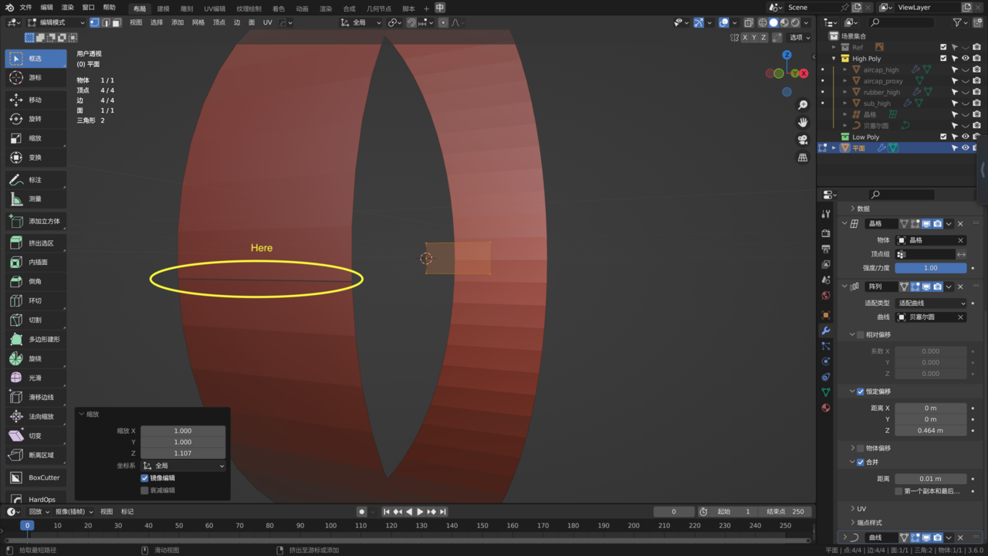Activate the 滑移边线 edge slide tool
Image resolution: width=988 pixels, height=556 pixels.
pyautogui.click(x=36, y=398)
